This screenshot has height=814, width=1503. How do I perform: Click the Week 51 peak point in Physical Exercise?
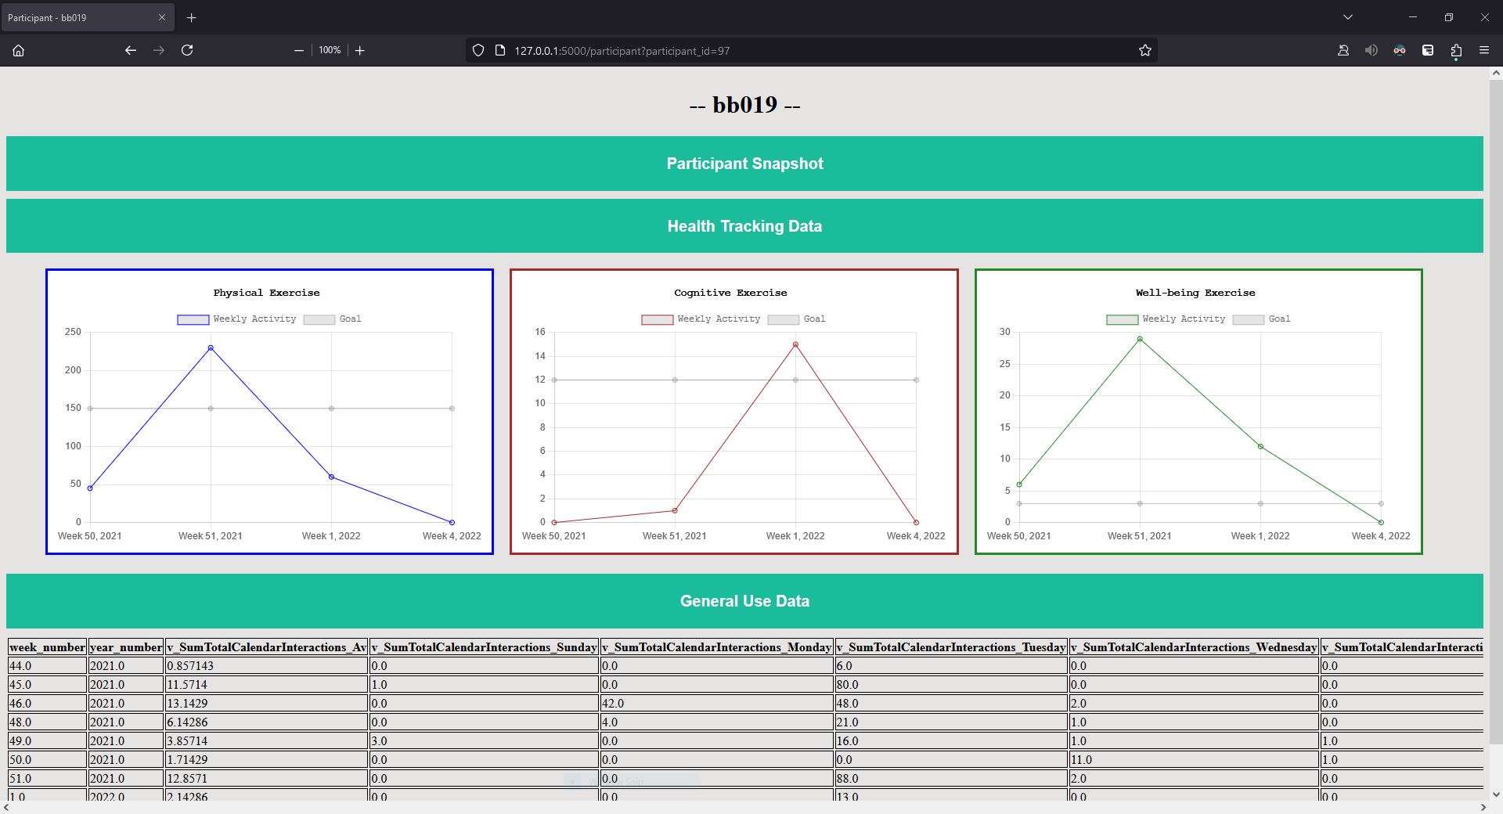click(x=211, y=348)
